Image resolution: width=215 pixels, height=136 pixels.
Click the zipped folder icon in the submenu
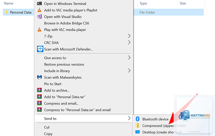(138, 125)
